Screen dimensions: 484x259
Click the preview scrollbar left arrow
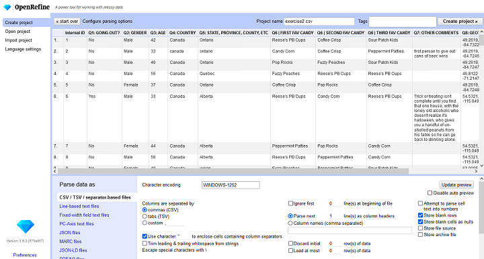click(55, 171)
